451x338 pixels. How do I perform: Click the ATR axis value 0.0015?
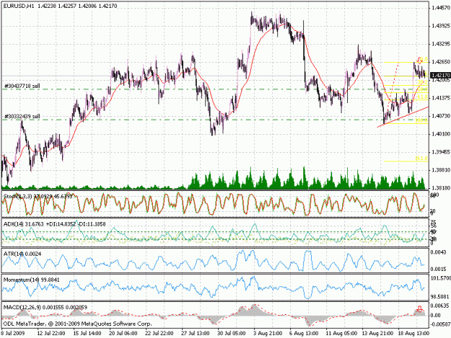(x=439, y=269)
